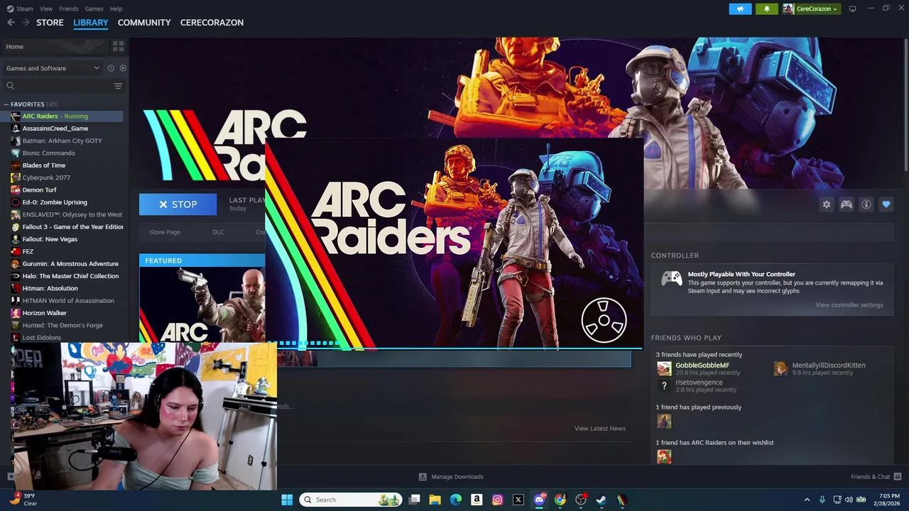Click wishlist friend avatar
Viewport: 909px width, 511px height.
pos(664,457)
